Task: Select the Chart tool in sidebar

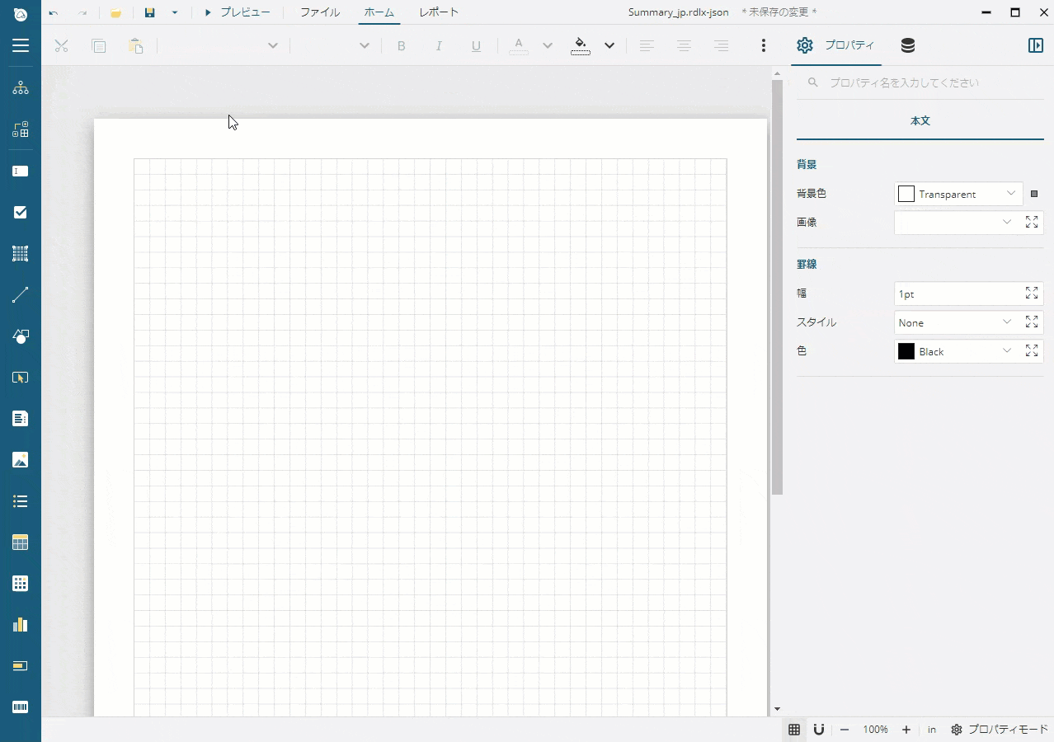Action: pyautogui.click(x=21, y=625)
